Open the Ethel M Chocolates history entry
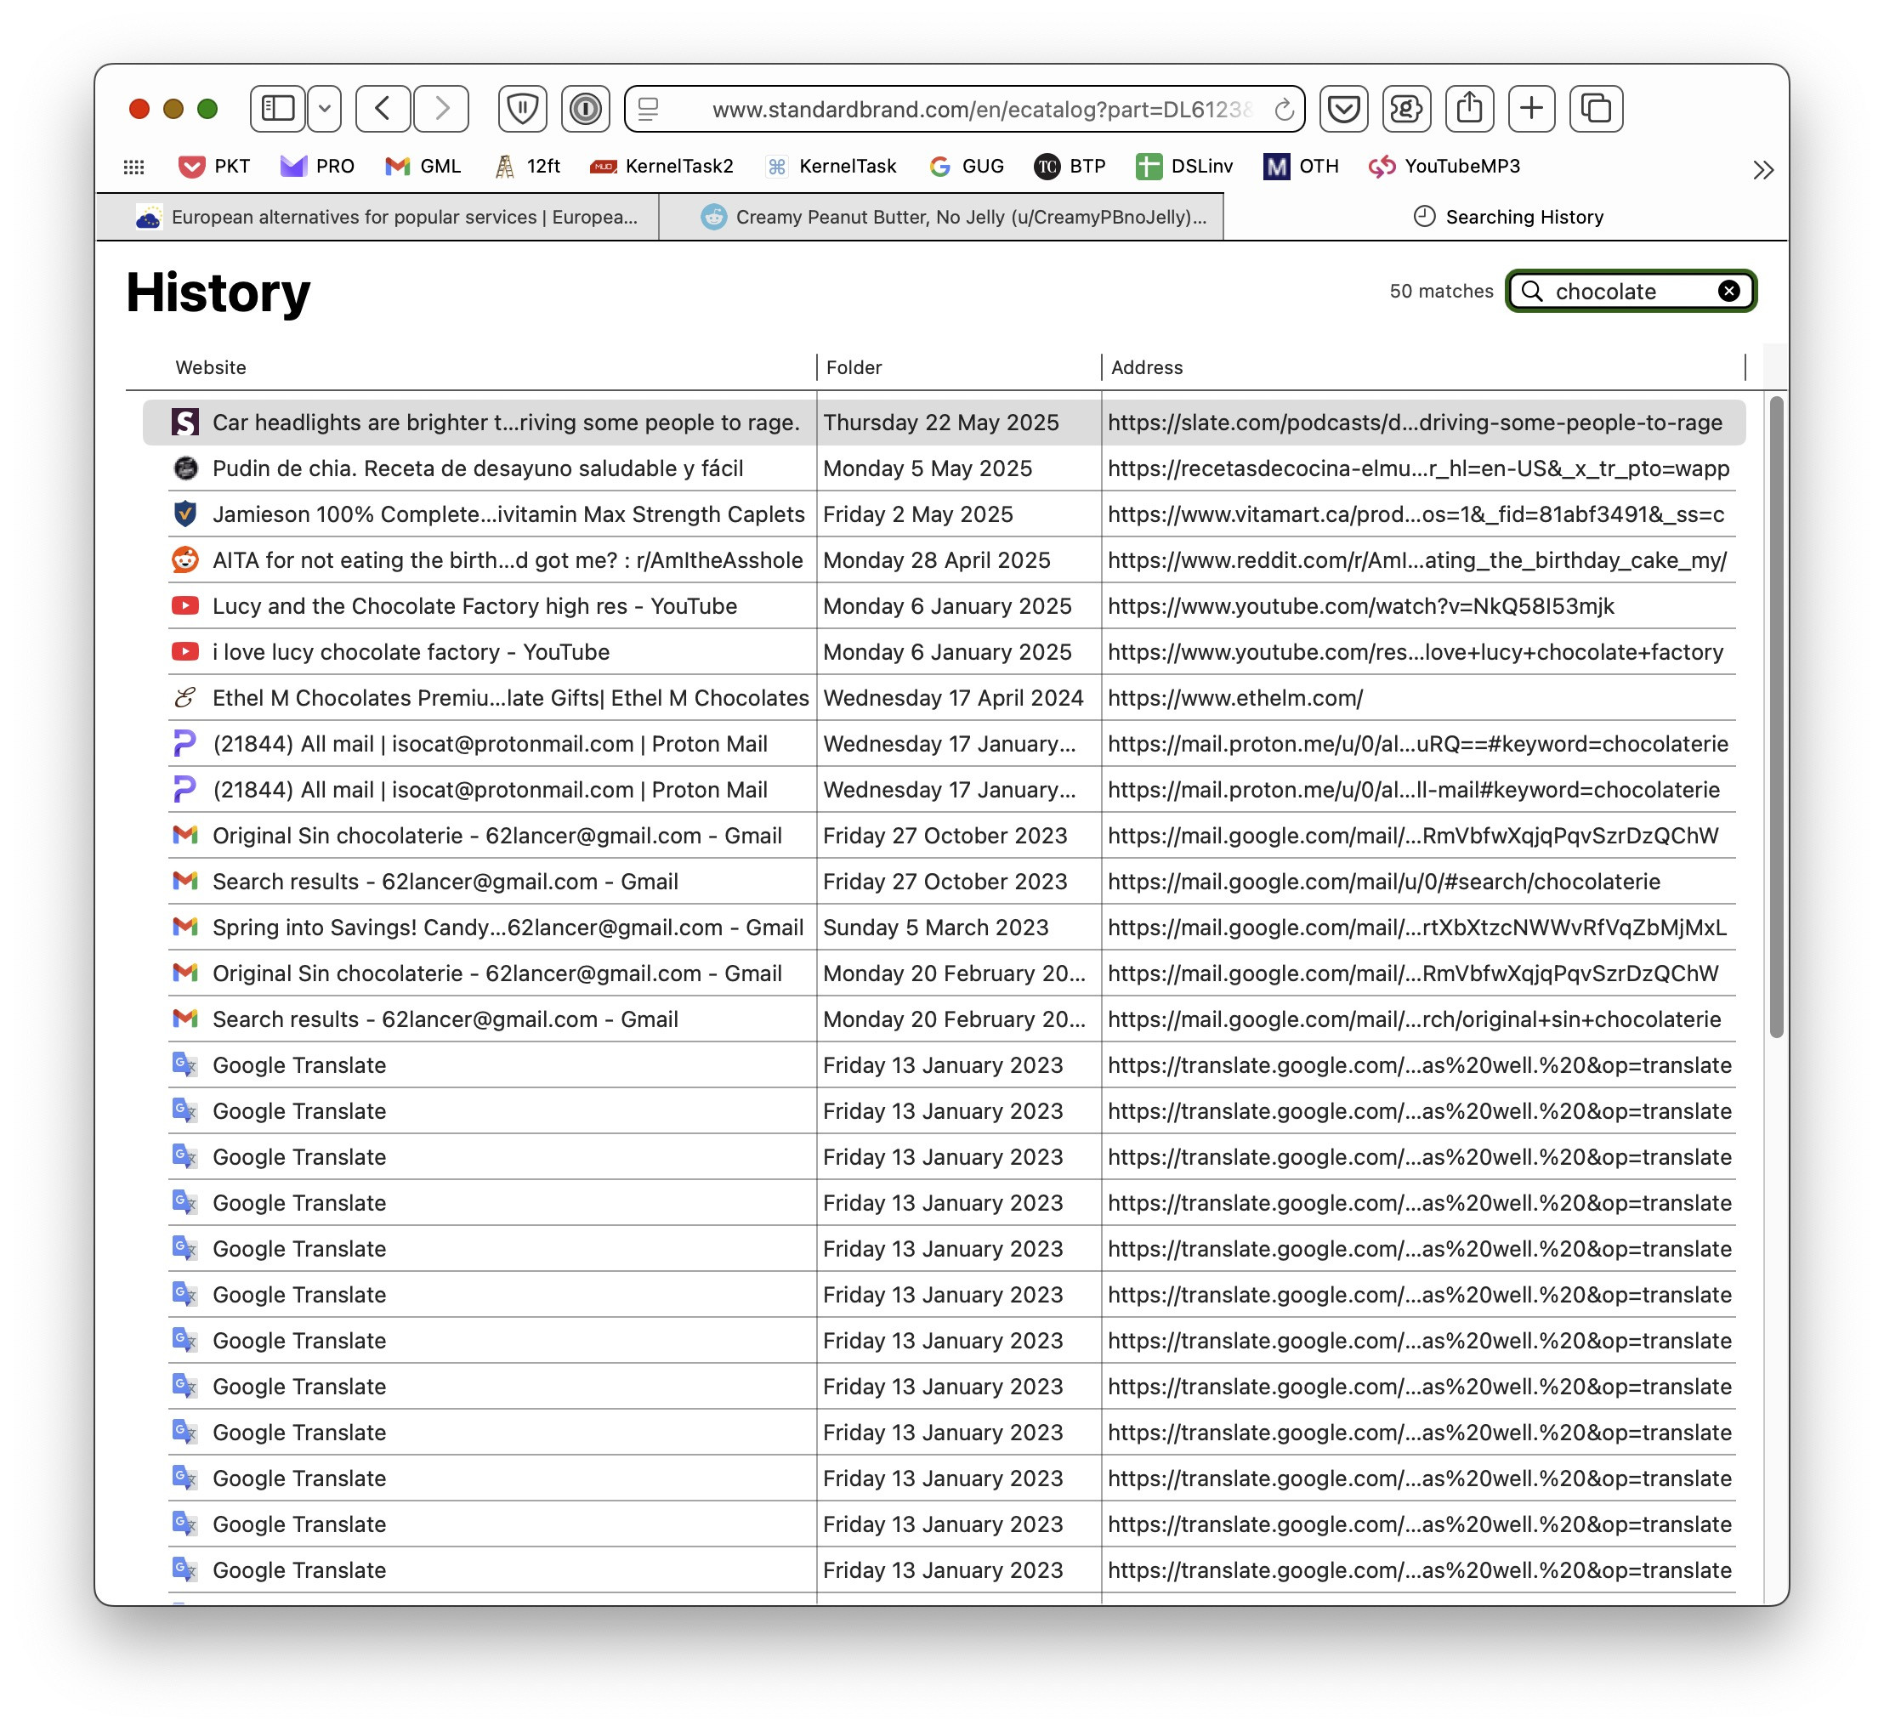The width and height of the screenshot is (1884, 1731). coord(511,697)
